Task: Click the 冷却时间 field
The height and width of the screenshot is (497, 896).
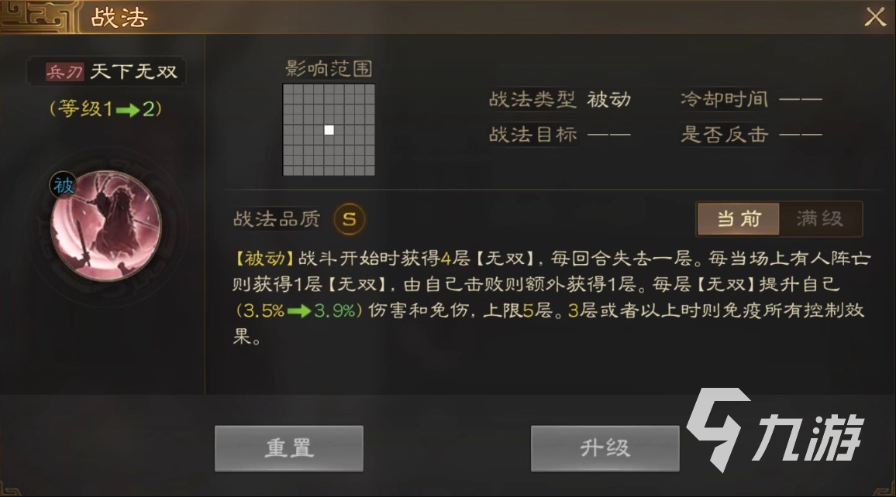Action: click(x=751, y=99)
